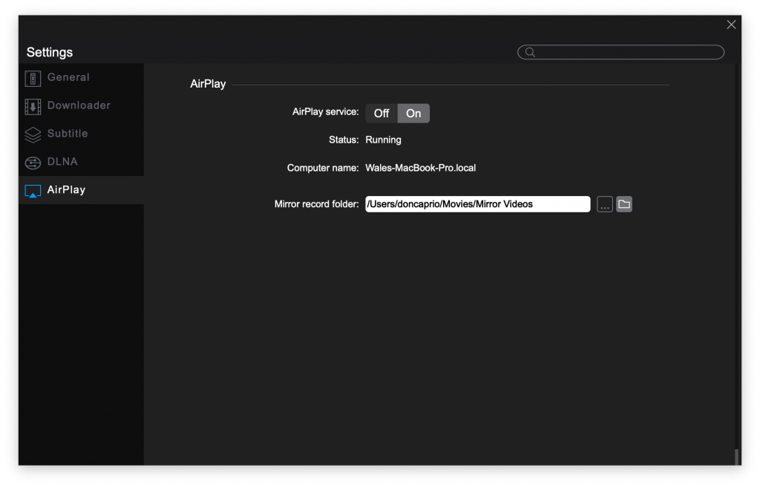Browse for mirror folder with ellipsis button
This screenshot has height=487, width=760.
[x=604, y=204]
